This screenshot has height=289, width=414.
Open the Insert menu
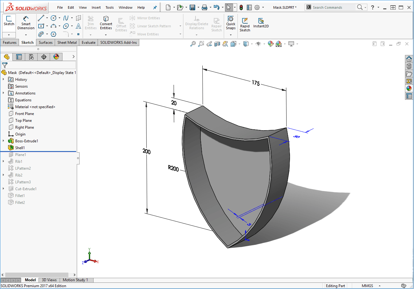pyautogui.click(x=96, y=7)
